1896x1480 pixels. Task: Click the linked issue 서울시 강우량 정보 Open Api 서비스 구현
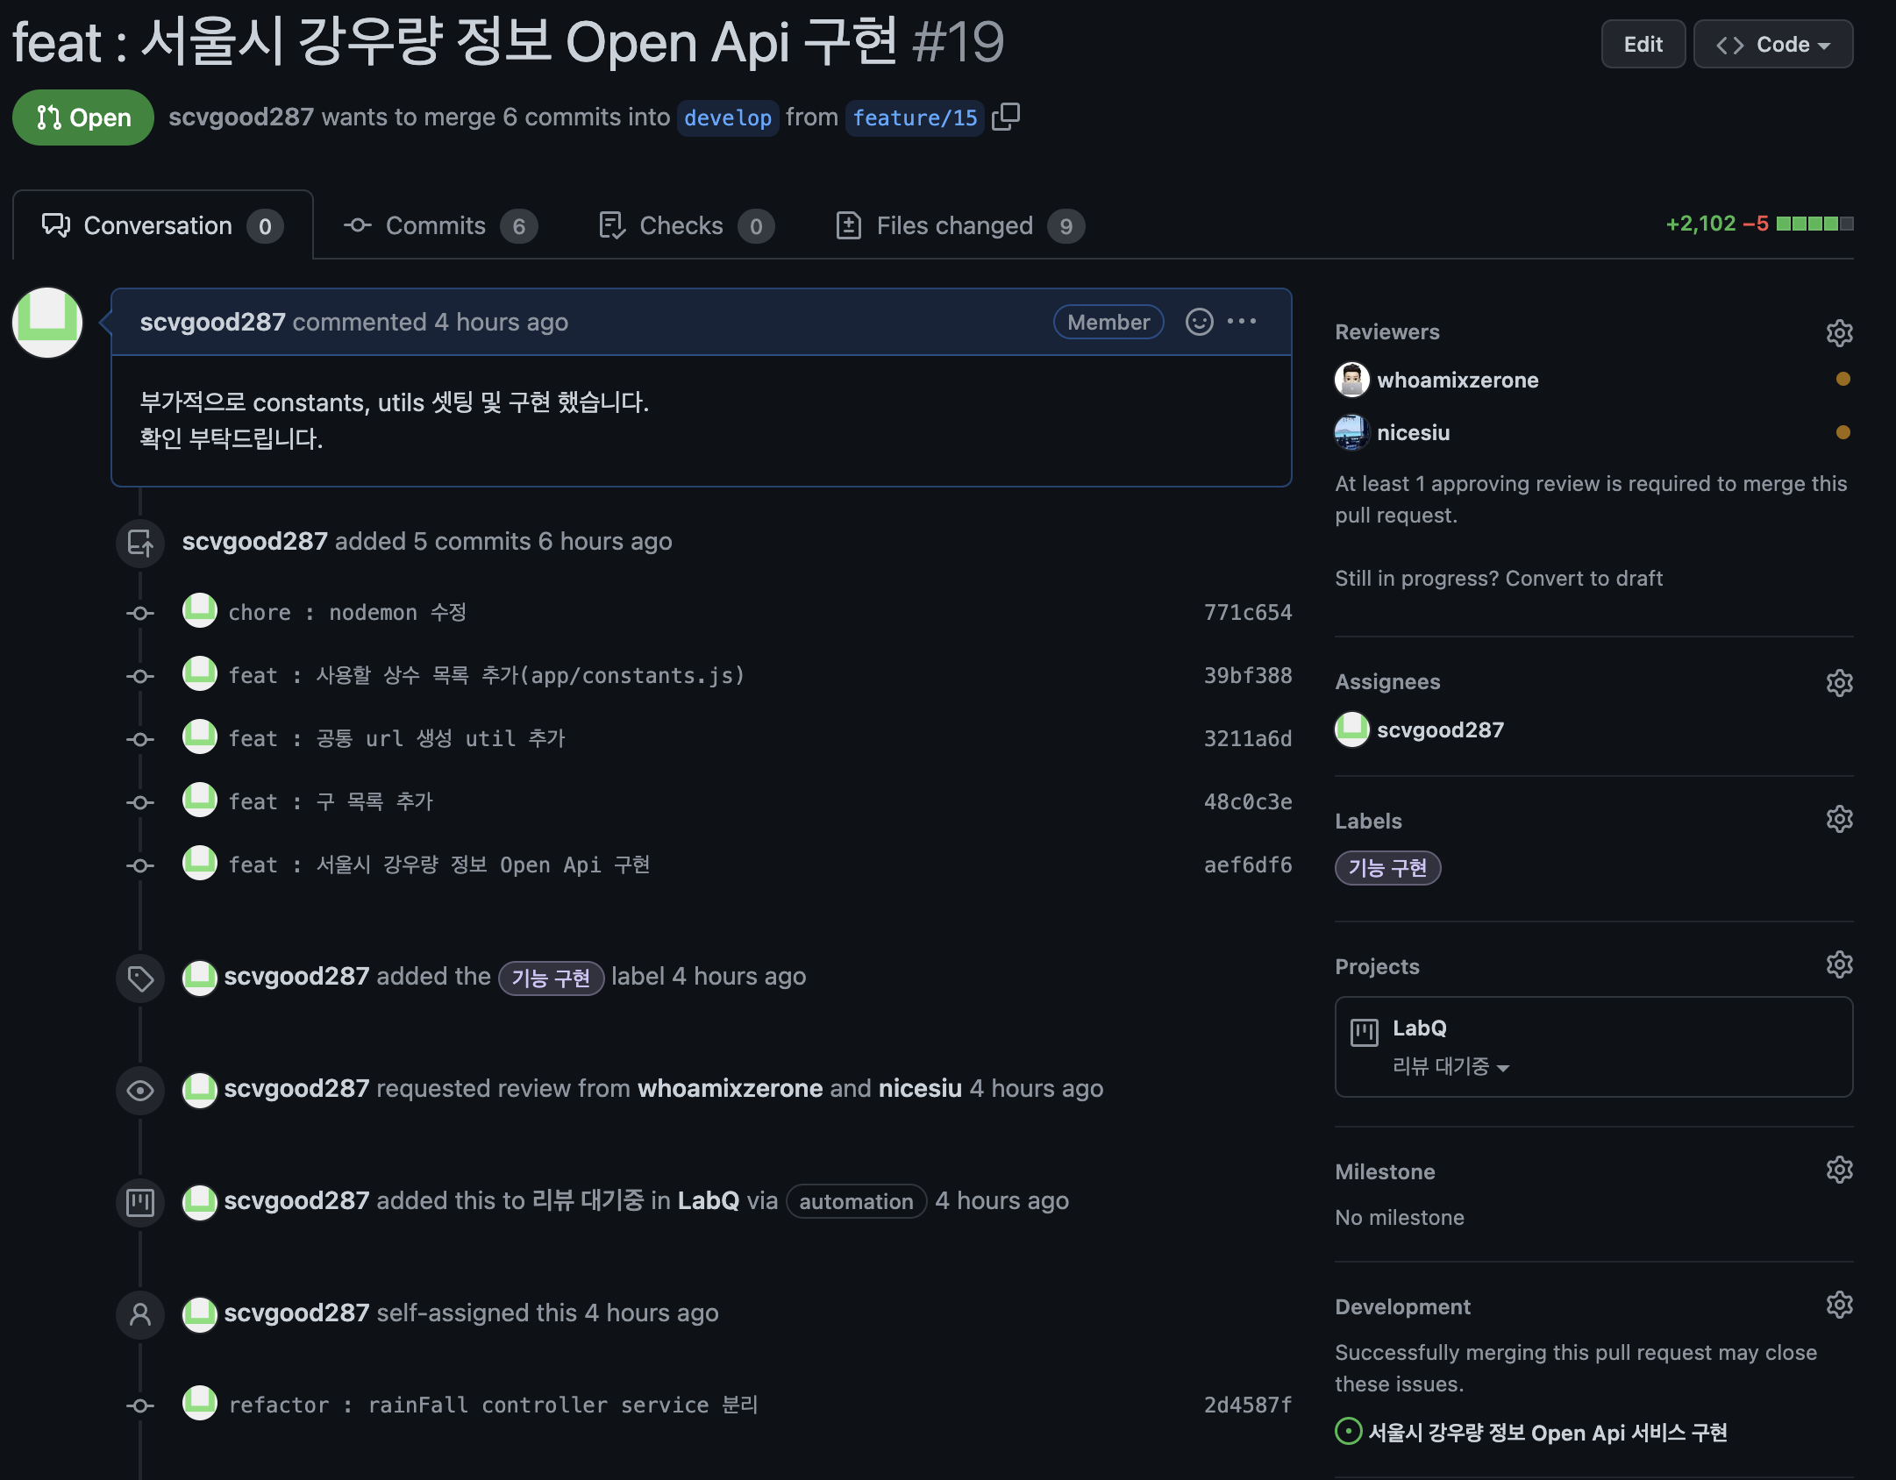tap(1548, 1432)
